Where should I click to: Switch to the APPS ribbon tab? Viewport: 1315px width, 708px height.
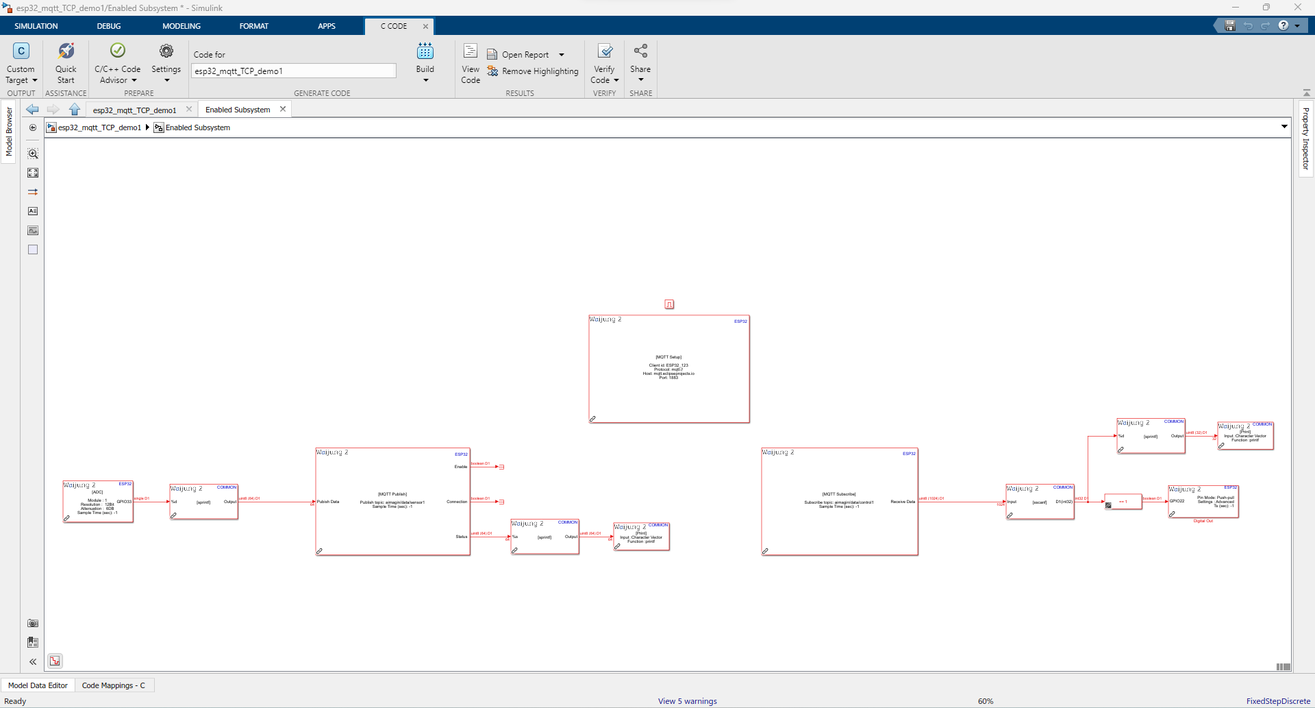pos(327,26)
